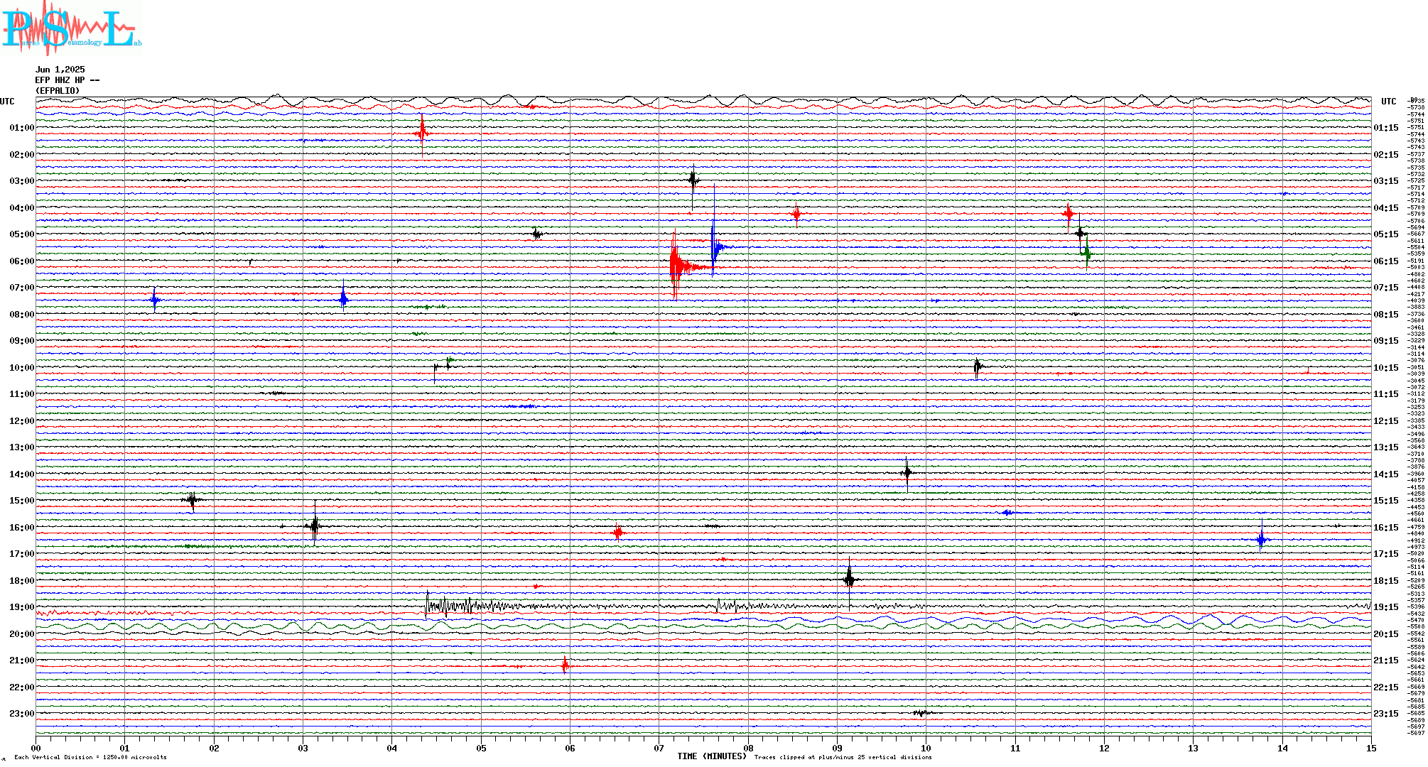Click the 19:00 hour label on left axis
Viewport: 1428px width, 767px height.
click(22, 607)
